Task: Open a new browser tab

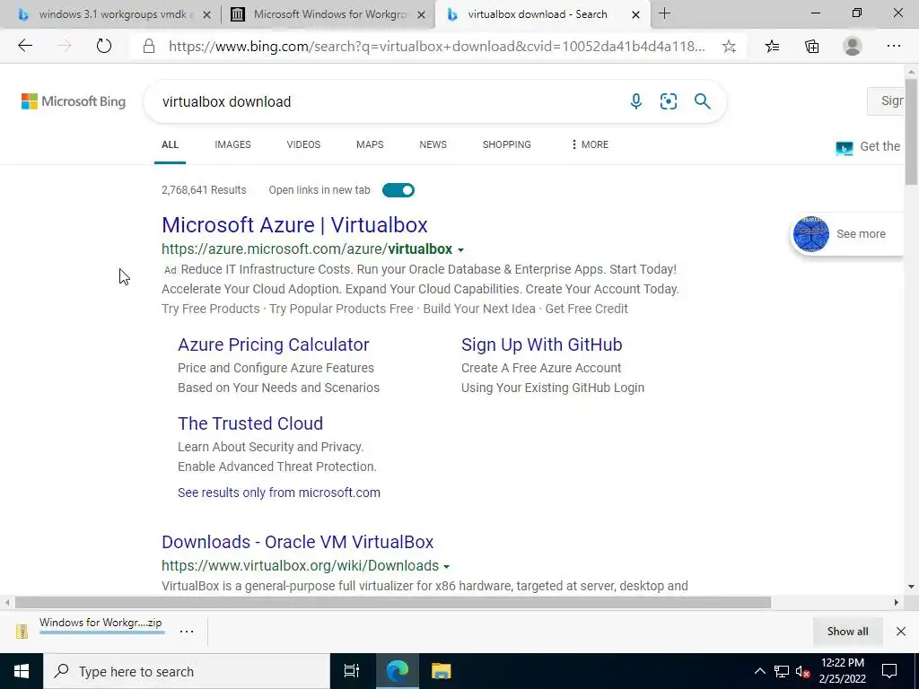Action: point(664,13)
